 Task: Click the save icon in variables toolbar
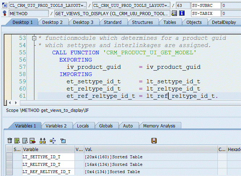click(154, 141)
